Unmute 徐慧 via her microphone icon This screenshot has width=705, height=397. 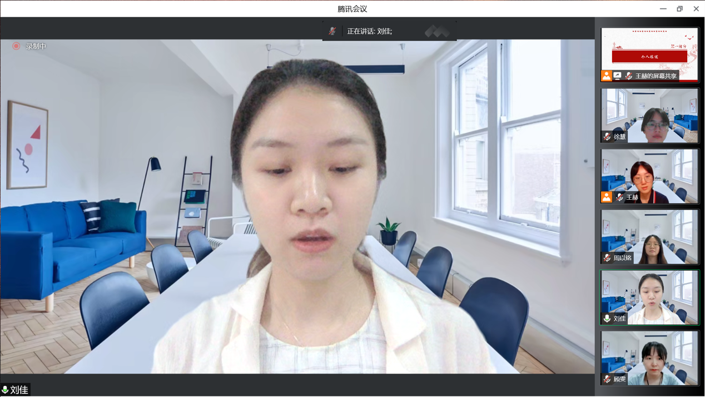[x=607, y=136]
